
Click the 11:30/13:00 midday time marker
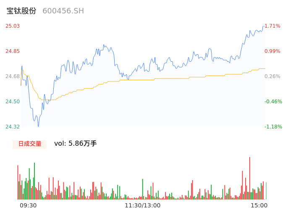pyautogui.click(x=143, y=205)
